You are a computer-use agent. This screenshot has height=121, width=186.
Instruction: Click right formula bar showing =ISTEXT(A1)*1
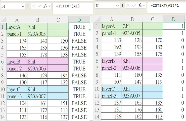(x=167, y=8)
